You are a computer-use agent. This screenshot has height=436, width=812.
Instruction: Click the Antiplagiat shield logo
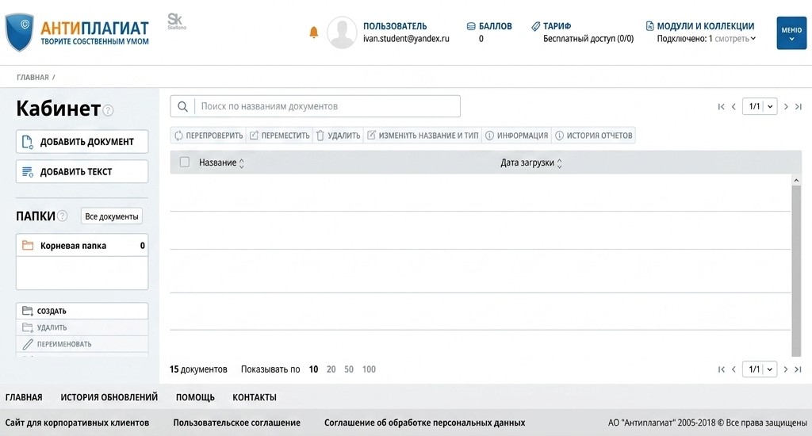click(x=19, y=32)
